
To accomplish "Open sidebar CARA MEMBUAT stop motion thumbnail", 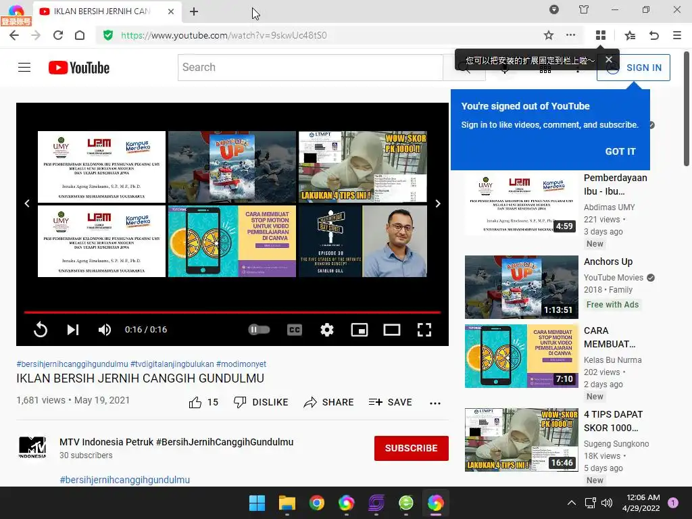I will 521,356.
